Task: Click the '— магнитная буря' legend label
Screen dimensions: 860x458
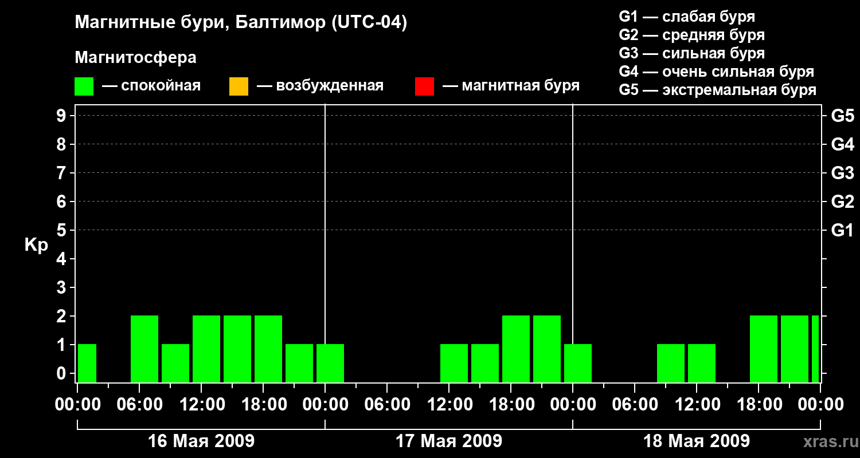Action: pos(511,86)
